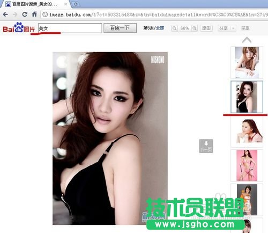268x233 pixels.
Task: Click the 举报 report link
Action: pos(245,28)
